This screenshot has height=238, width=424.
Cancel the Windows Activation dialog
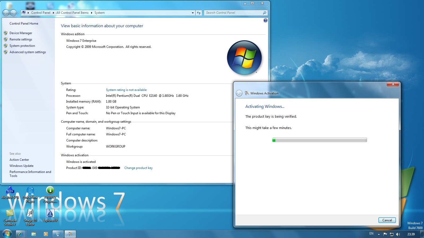(x=387, y=220)
